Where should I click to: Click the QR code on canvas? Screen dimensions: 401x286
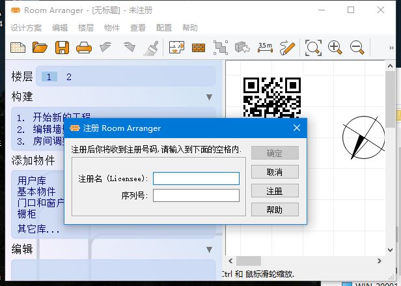(272, 98)
